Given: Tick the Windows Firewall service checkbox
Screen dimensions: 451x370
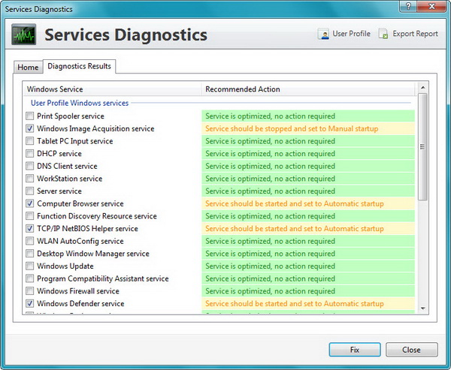Looking at the screenshot, I should pyautogui.click(x=29, y=291).
